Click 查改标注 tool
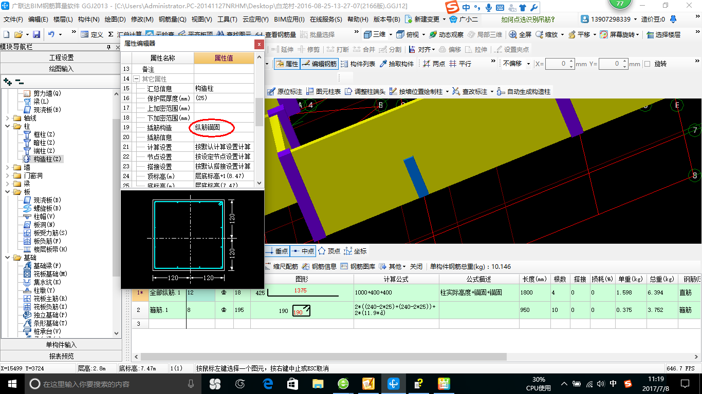Image resolution: width=702 pixels, height=394 pixels. coord(470,91)
